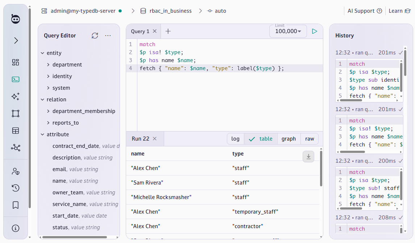Open the Query Editor more options menu
This screenshot has width=415, height=243.
coord(108,36)
